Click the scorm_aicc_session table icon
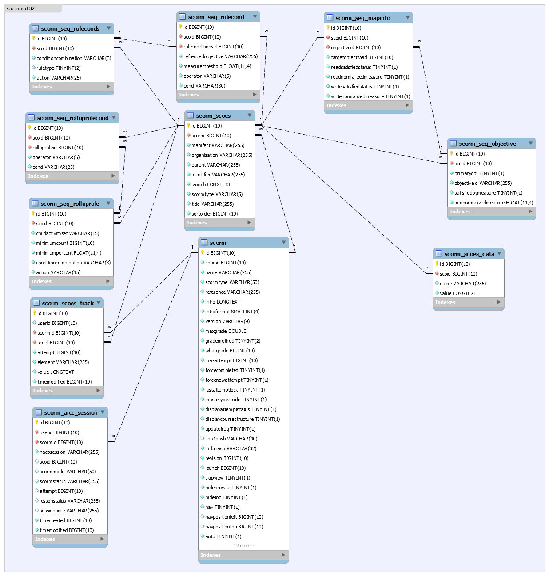 39,412
